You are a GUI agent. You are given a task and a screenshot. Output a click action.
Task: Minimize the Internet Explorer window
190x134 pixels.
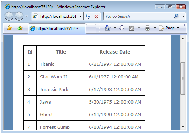tap(160, 7)
